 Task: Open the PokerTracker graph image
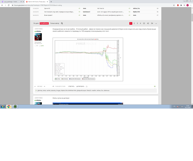pyautogui.click(x=88, y=59)
